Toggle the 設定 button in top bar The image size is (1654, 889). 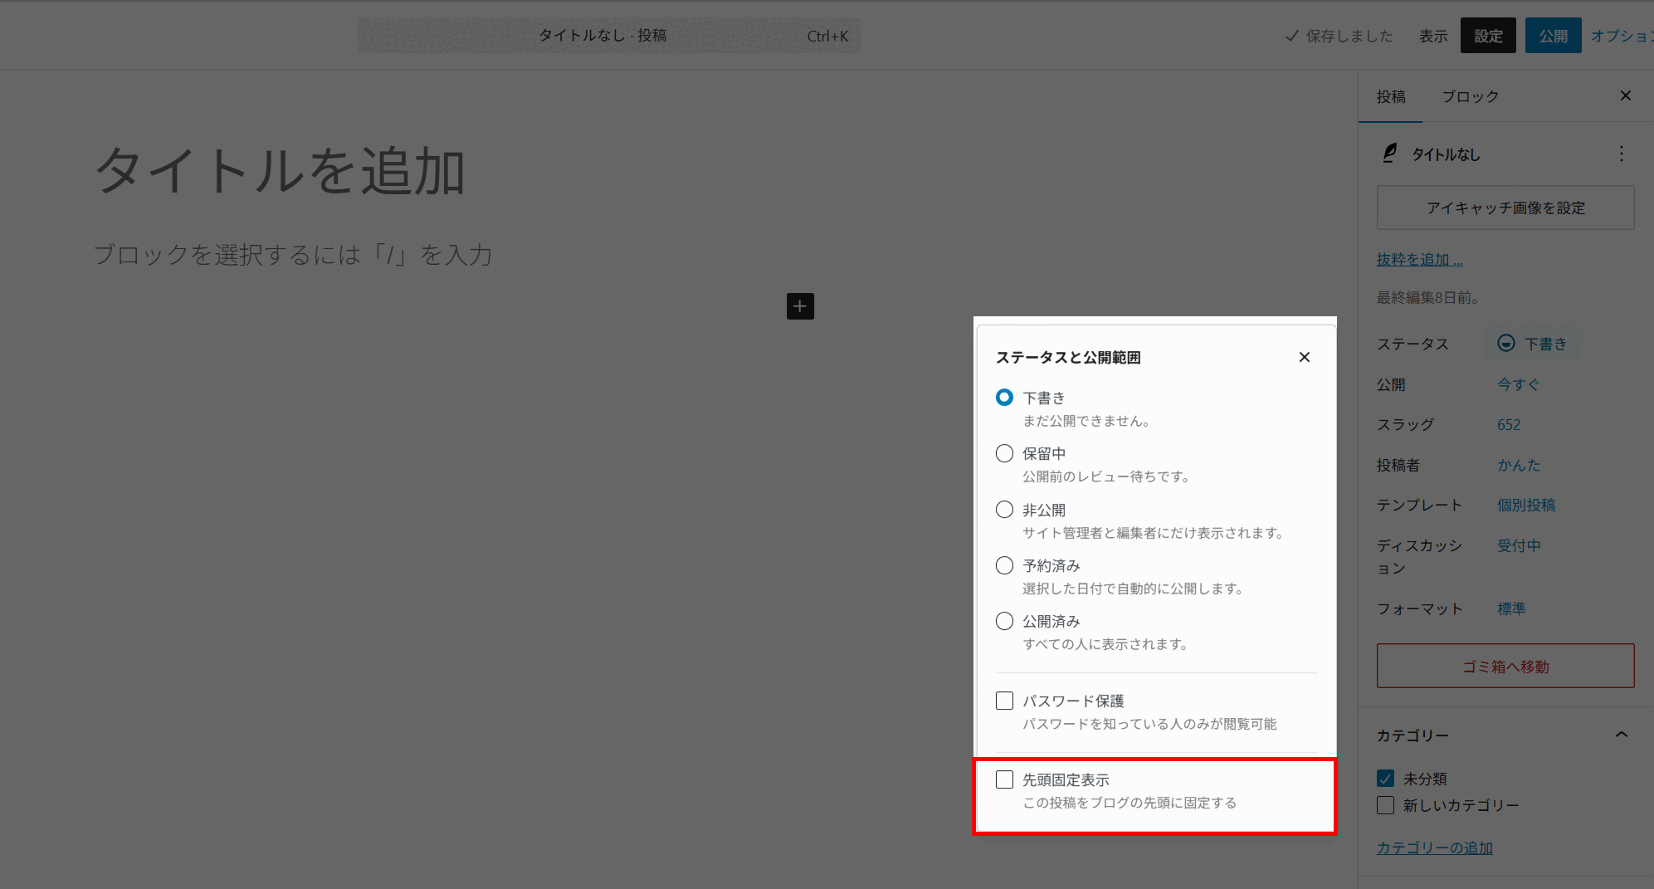click(x=1488, y=36)
